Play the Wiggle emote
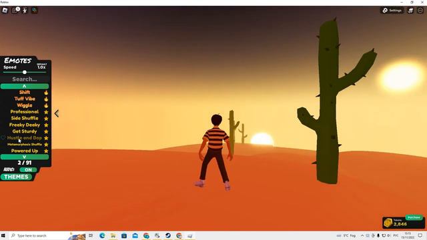Viewport: 427px width, 240px height. coord(25,105)
